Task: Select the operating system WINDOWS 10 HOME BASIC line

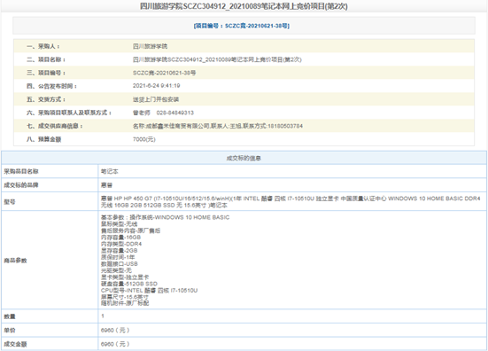Action: point(165,217)
